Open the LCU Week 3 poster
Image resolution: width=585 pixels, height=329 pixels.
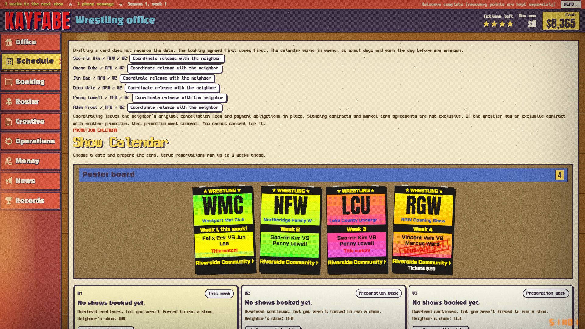tap(356, 230)
